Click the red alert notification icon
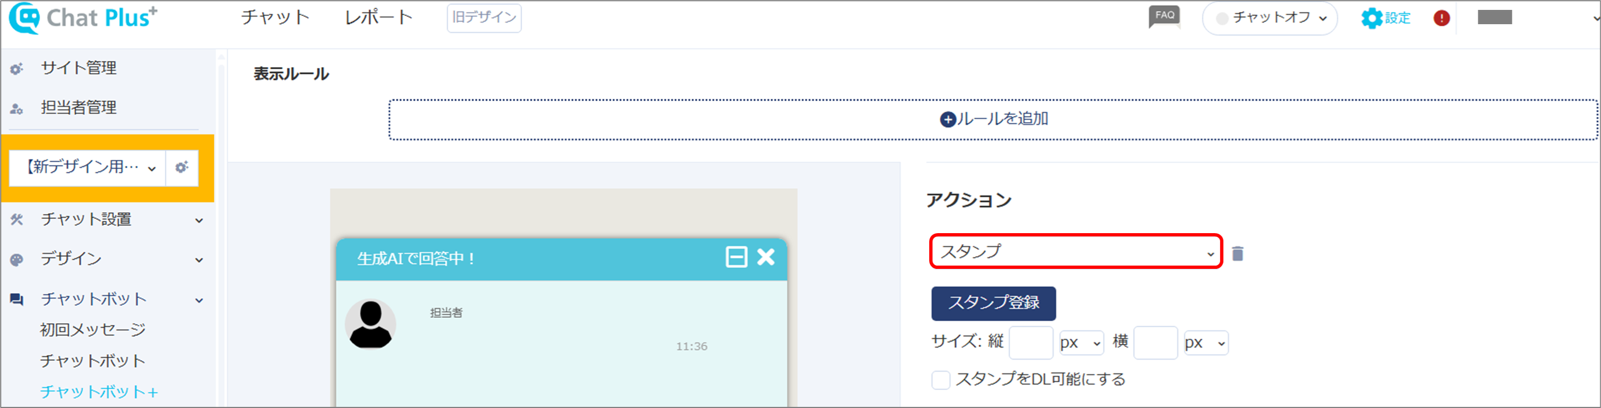Image resolution: width=1601 pixels, height=408 pixels. [1441, 18]
